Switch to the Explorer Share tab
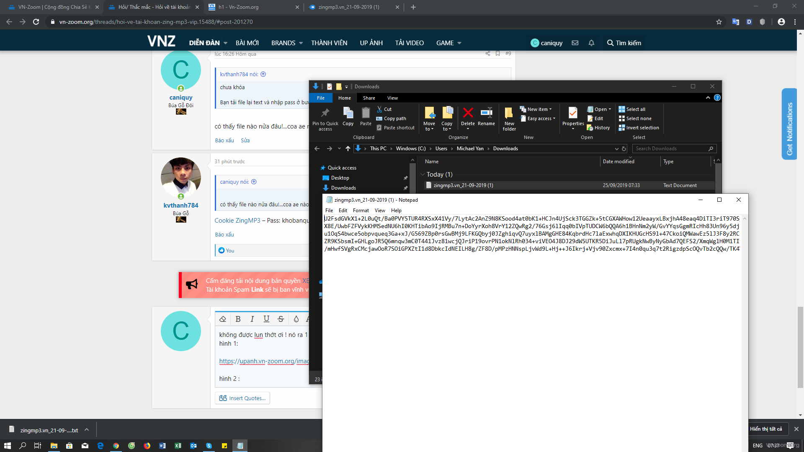The height and width of the screenshot is (452, 804). click(x=369, y=98)
